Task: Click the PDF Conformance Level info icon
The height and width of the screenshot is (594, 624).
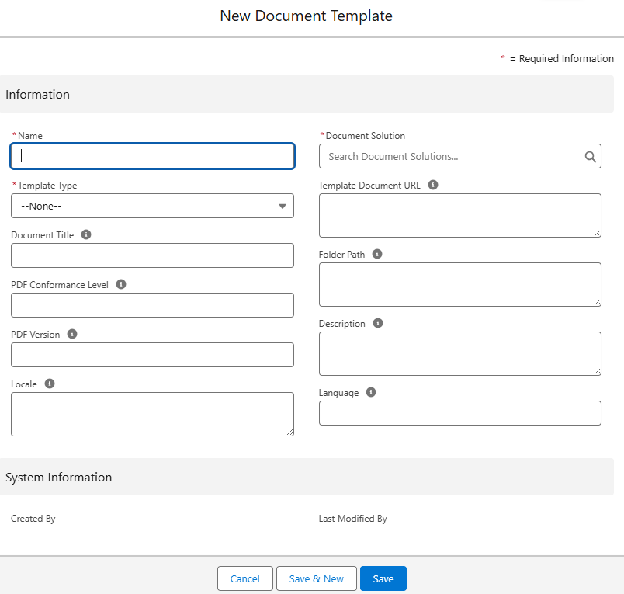Action: tap(121, 284)
